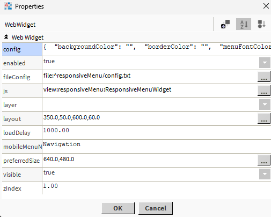Confirm changes with OK button
This screenshot has width=271, height=219.
(x=118, y=208)
